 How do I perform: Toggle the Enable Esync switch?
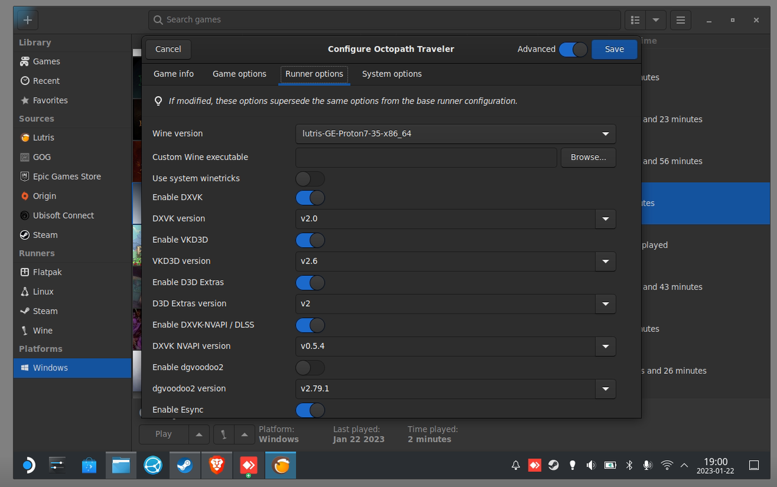point(310,410)
